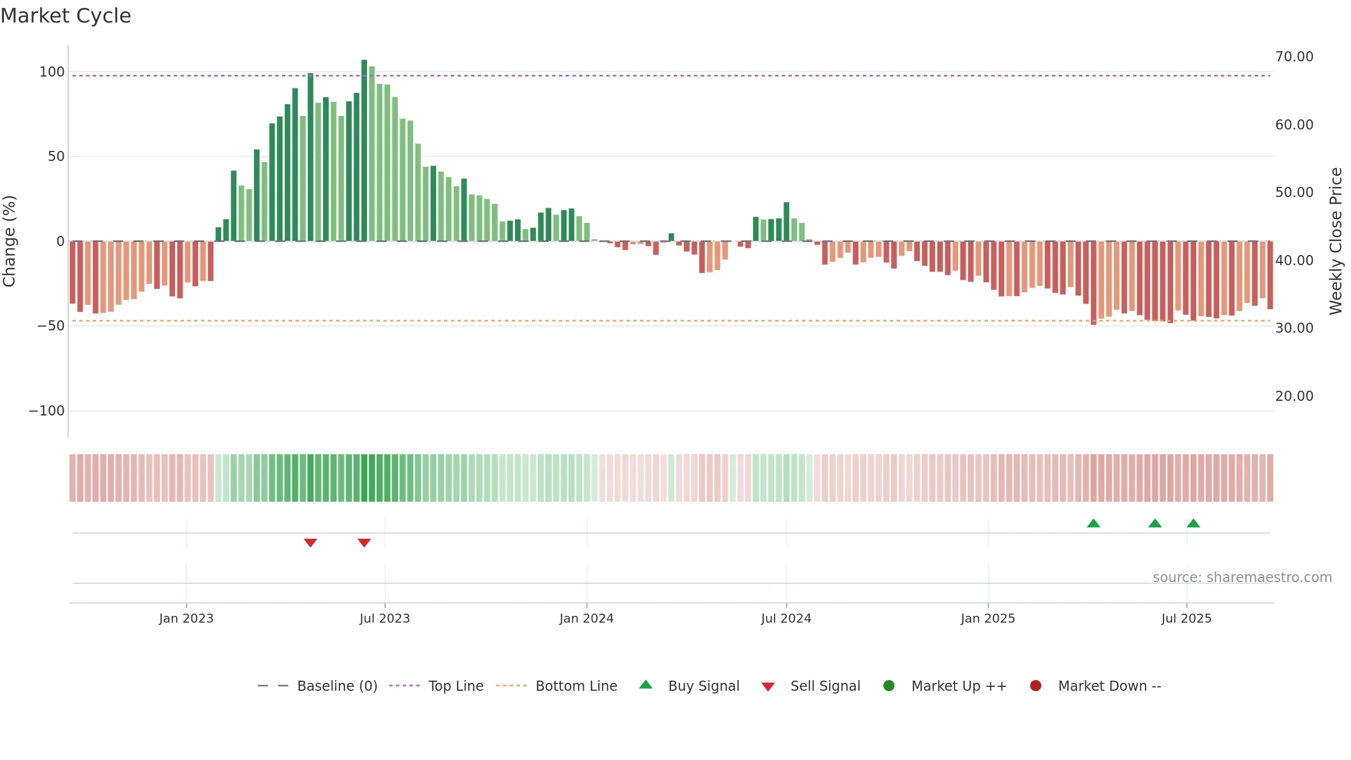This screenshot has height=760, width=1351.
Task: Toggle the Bottom Line legend label
Action: tap(576, 686)
